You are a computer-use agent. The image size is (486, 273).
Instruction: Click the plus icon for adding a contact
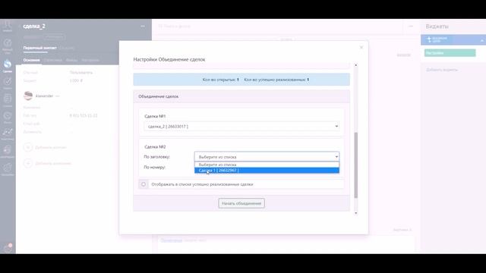[x=27, y=147]
